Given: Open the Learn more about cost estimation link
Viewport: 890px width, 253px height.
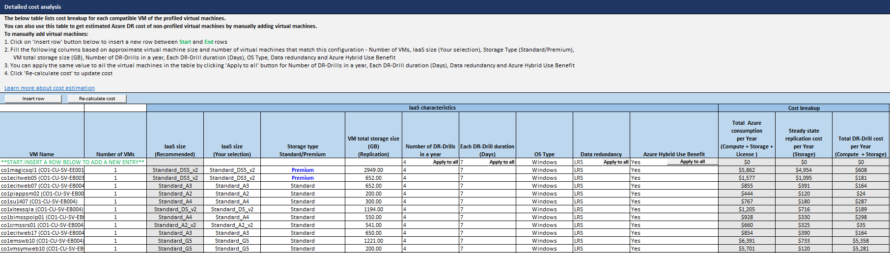Looking at the screenshot, I should coord(50,88).
